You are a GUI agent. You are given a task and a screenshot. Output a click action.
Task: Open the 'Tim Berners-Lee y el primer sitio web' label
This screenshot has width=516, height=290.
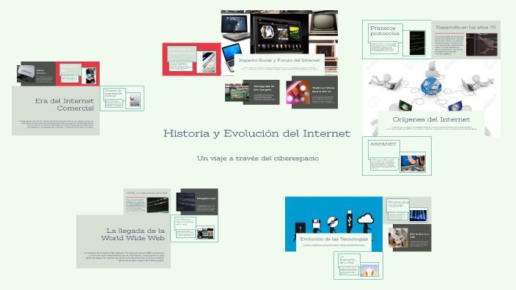click(185, 222)
